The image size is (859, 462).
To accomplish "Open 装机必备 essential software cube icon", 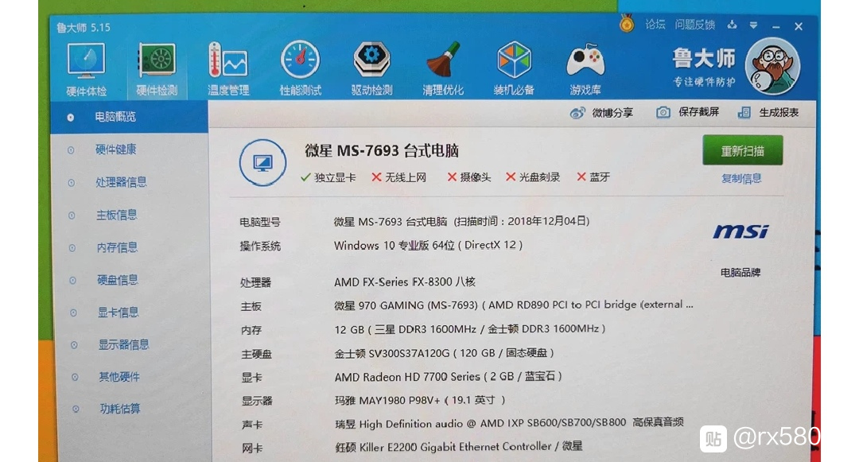I will 514,68.
